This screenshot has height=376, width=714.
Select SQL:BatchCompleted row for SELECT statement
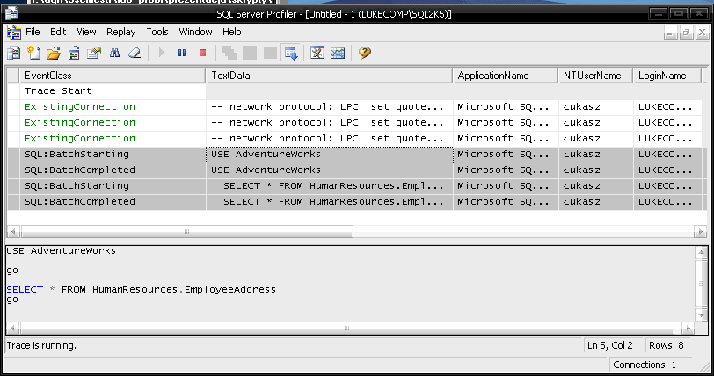[355, 202]
